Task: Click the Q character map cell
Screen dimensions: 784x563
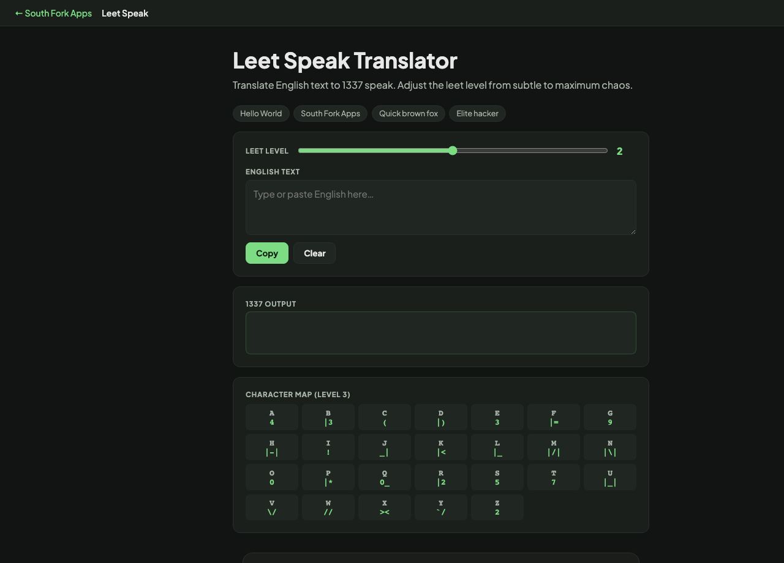Action: click(385, 477)
